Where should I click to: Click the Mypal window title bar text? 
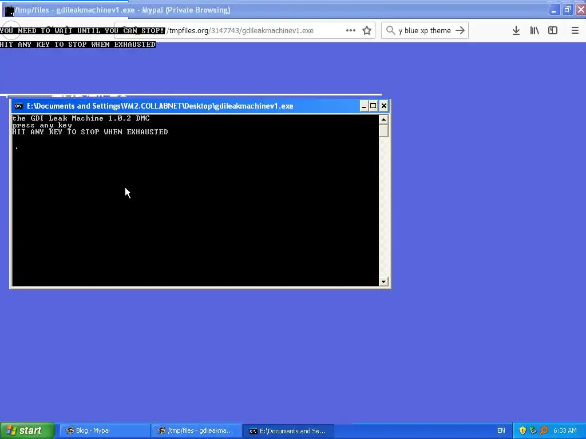point(122,10)
